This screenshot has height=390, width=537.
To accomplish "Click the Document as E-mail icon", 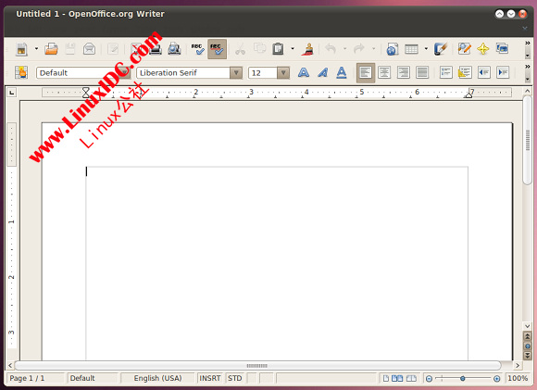I will tap(89, 49).
